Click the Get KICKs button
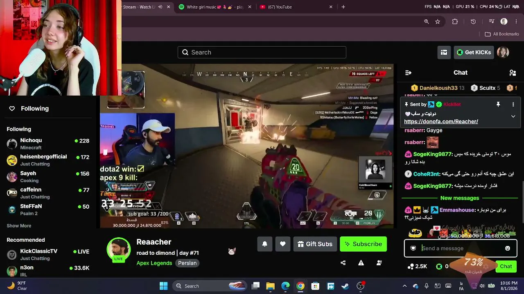This screenshot has width=524, height=294. click(474, 52)
